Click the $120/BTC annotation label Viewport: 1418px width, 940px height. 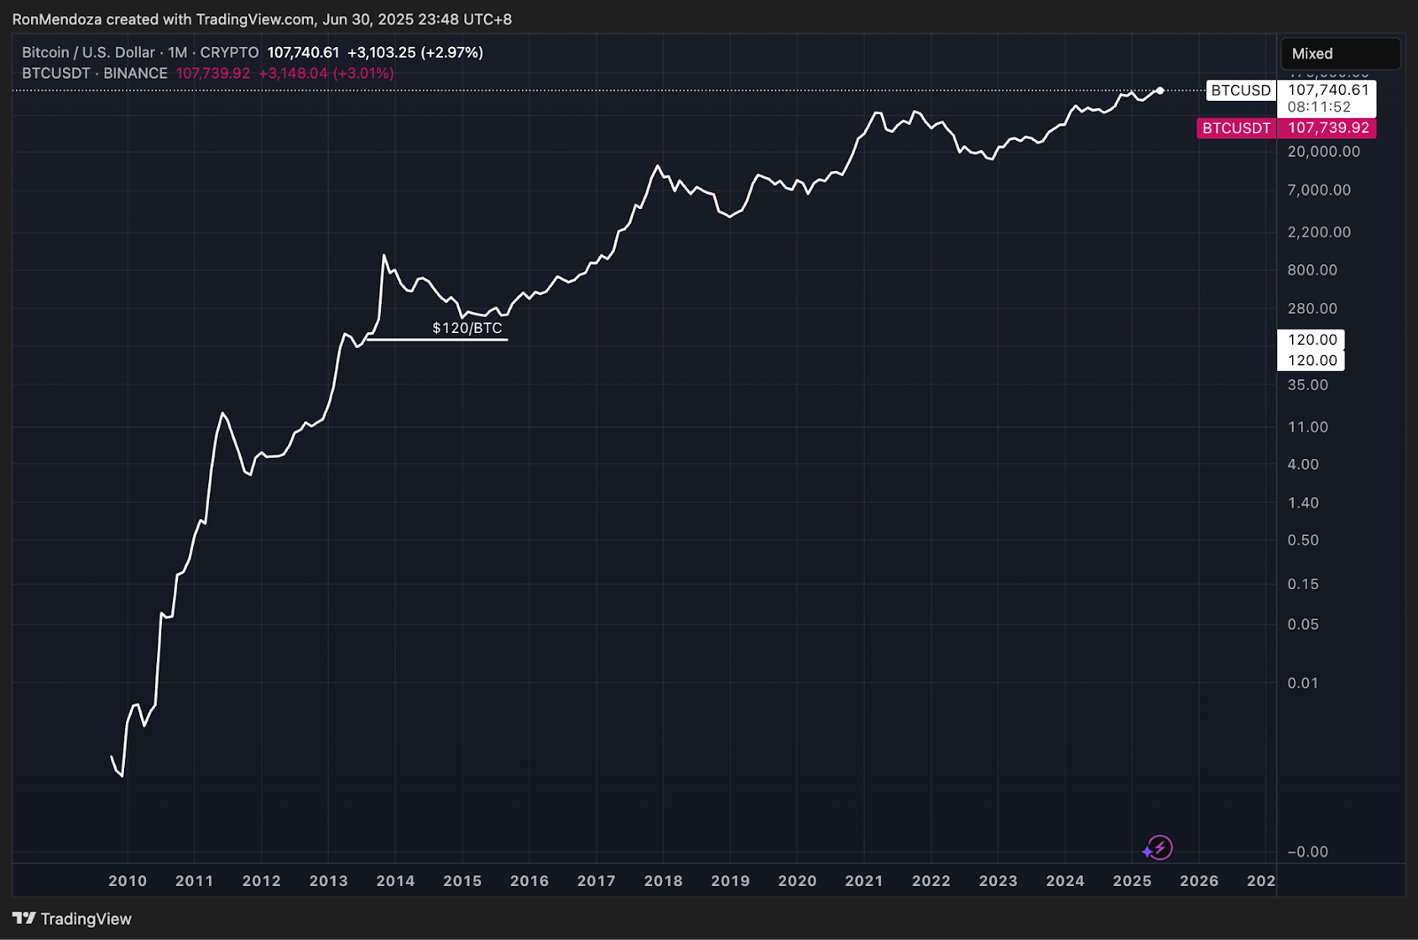click(x=466, y=327)
